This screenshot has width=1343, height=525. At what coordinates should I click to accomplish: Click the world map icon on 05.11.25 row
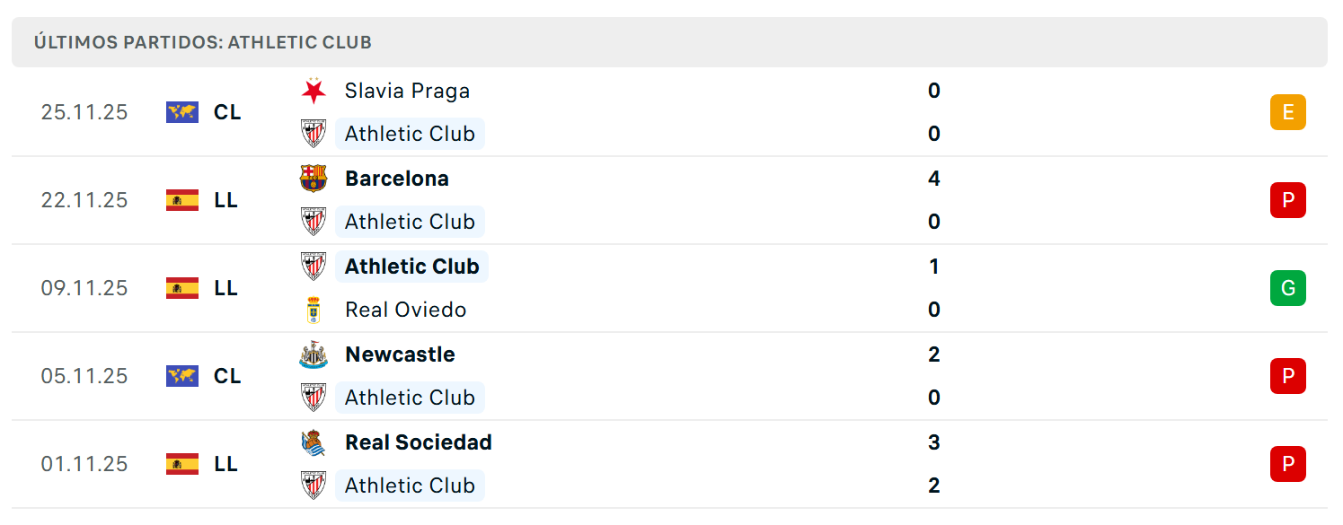(x=182, y=376)
